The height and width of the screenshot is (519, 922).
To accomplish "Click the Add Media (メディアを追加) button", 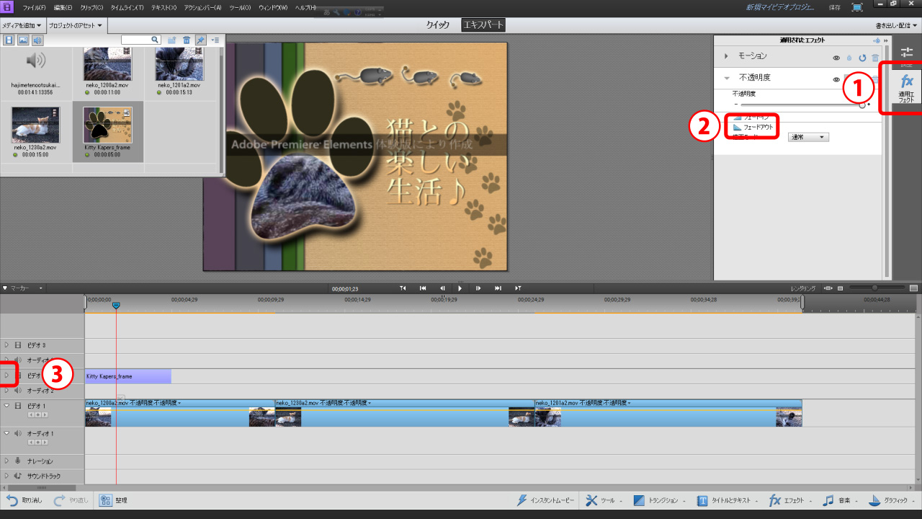I will point(22,25).
